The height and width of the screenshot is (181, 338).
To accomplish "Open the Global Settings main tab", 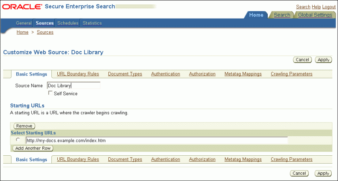I will [x=315, y=15].
